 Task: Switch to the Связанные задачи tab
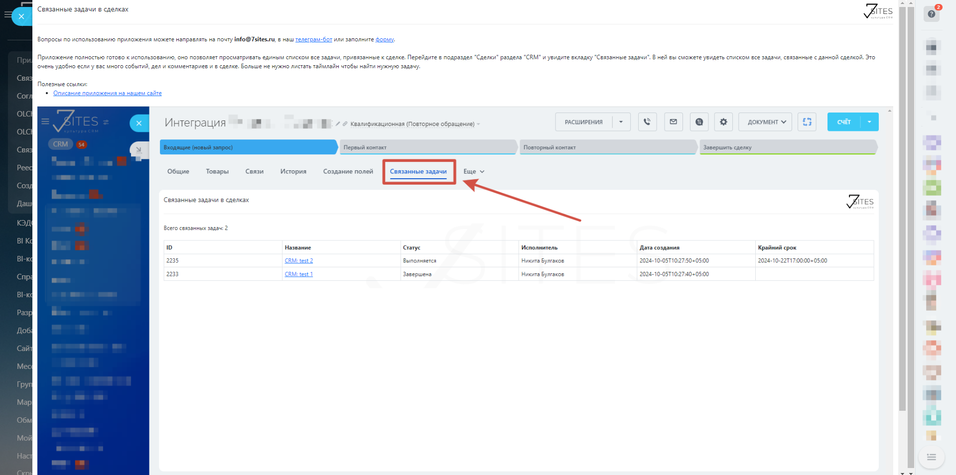click(x=418, y=171)
